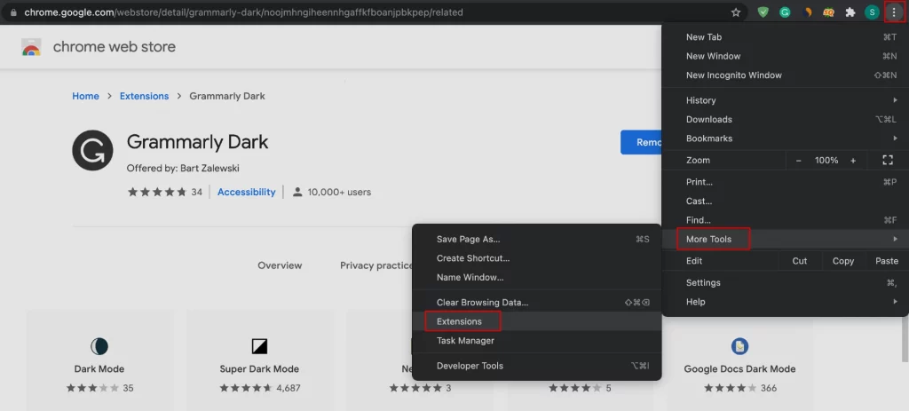Open Extensions from More Tools submenu
Viewport: 909px width, 411px height.
pyautogui.click(x=537, y=321)
